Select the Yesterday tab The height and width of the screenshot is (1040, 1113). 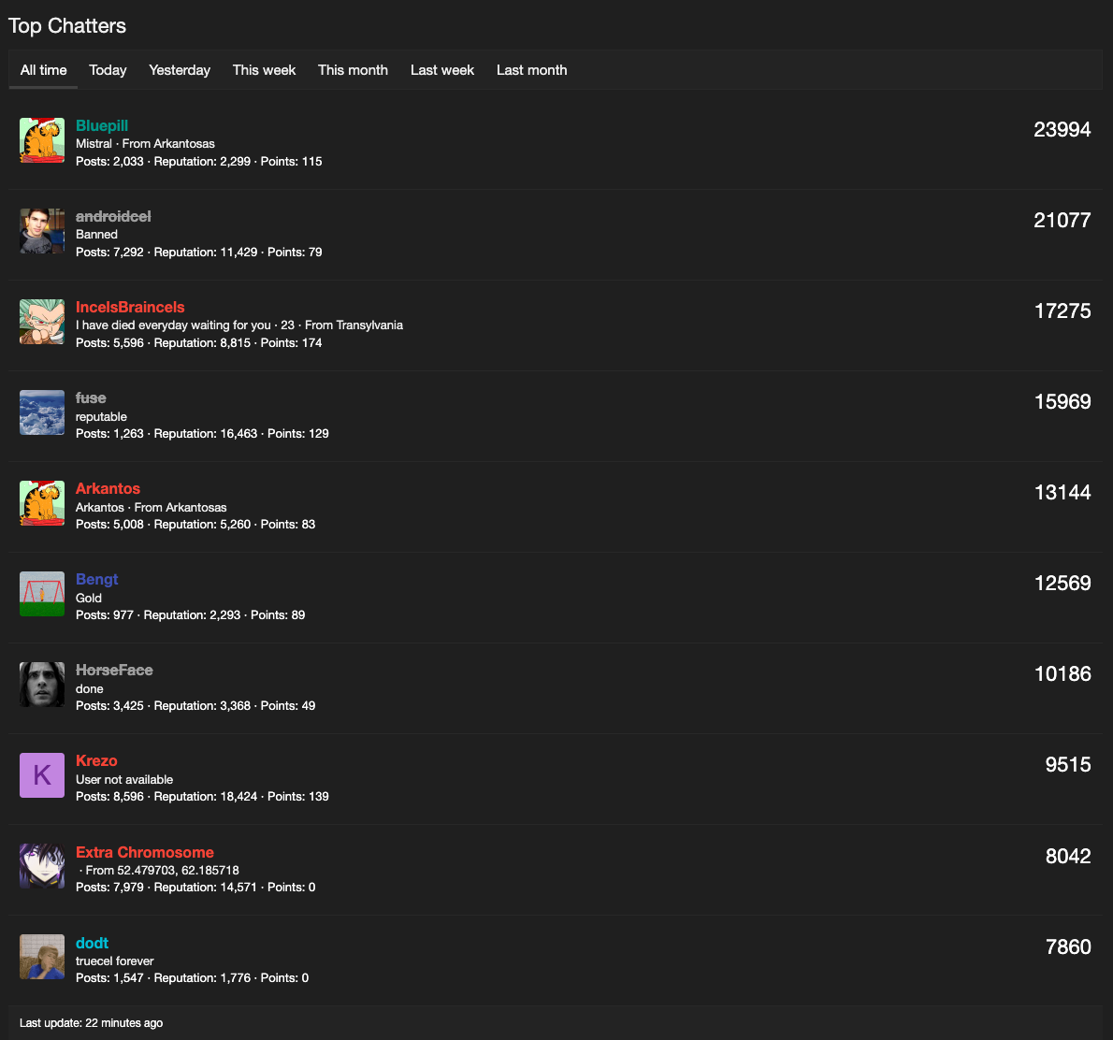coord(180,70)
